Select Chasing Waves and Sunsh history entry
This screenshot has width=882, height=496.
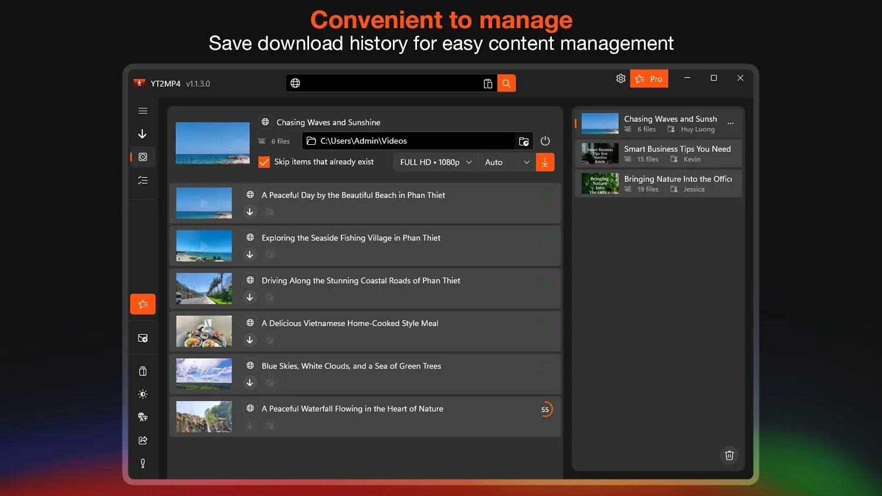(658, 124)
